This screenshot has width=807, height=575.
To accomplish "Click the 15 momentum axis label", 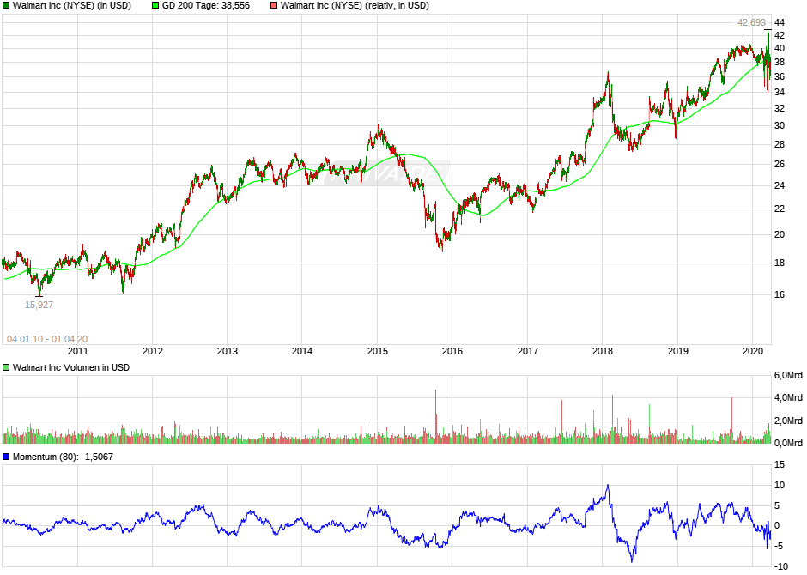I will click(x=780, y=465).
